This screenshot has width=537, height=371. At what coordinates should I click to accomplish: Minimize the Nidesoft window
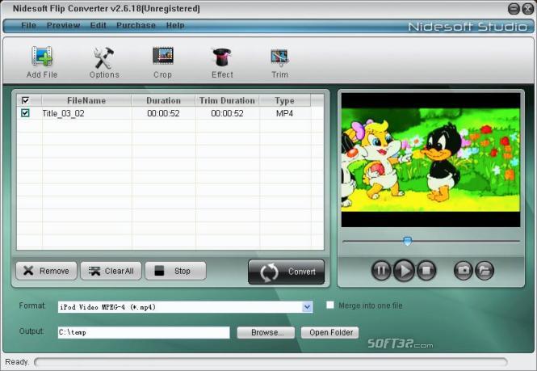(514, 9)
